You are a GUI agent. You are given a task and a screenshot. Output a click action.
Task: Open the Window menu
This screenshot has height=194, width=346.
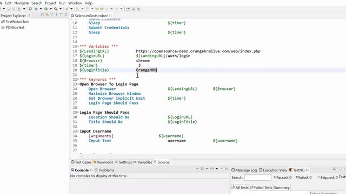coord(75,3)
